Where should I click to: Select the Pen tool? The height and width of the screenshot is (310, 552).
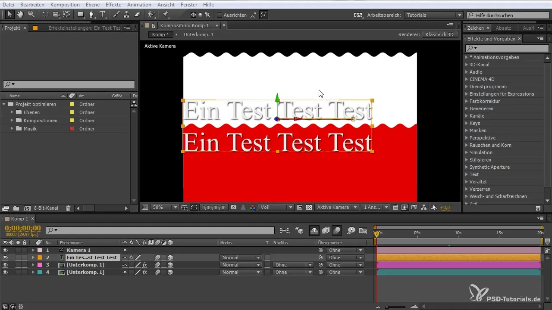click(x=91, y=15)
